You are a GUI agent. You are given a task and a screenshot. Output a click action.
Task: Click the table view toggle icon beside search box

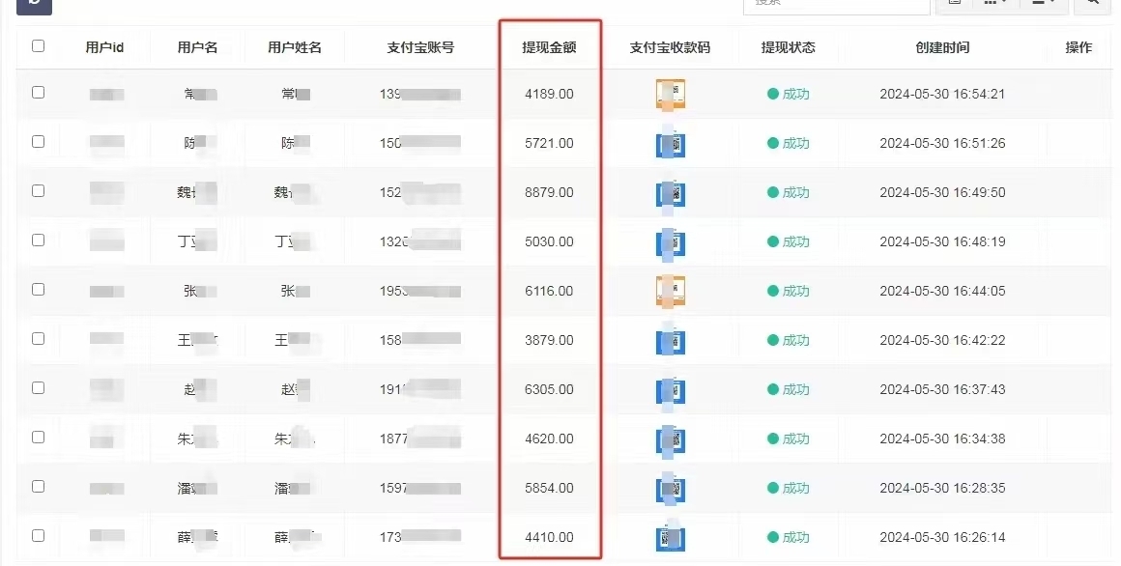pos(955,3)
